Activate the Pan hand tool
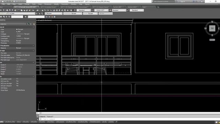Screen dimensions: 220x124 click(43, 10)
